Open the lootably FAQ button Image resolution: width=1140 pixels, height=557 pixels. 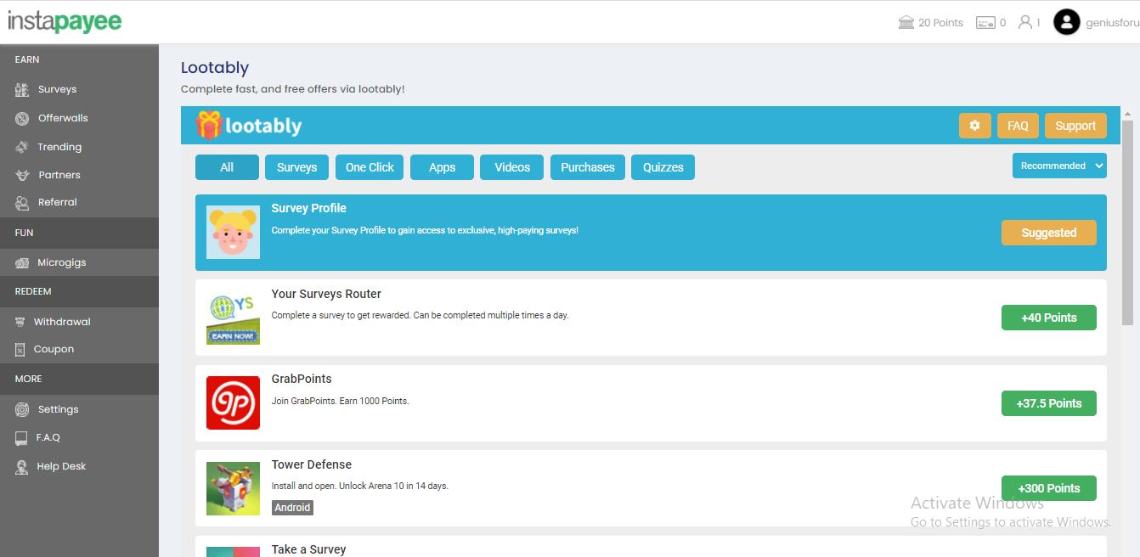(x=1018, y=126)
